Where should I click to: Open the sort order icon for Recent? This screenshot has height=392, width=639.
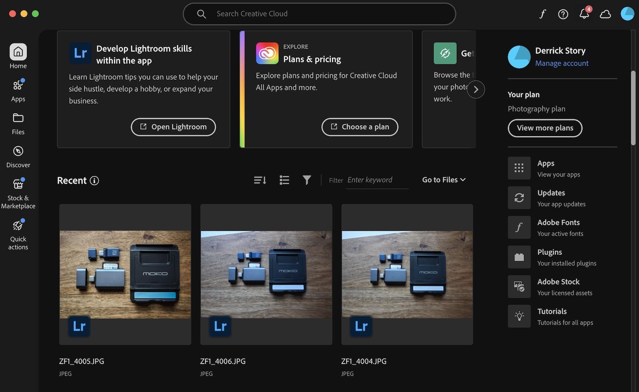260,180
